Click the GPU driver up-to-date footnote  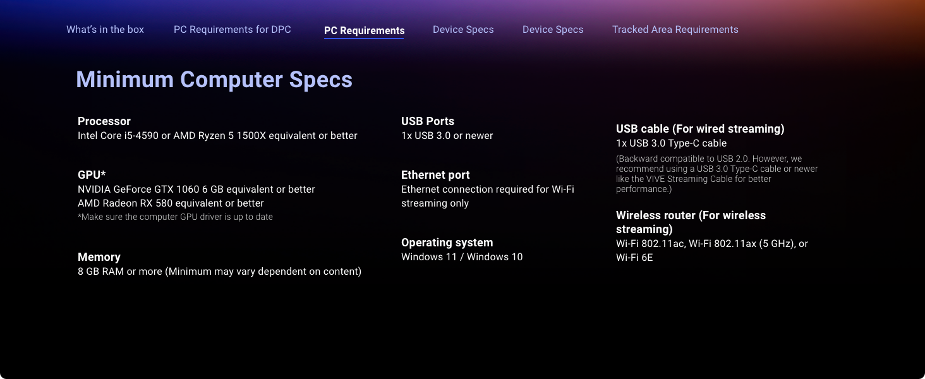click(175, 217)
